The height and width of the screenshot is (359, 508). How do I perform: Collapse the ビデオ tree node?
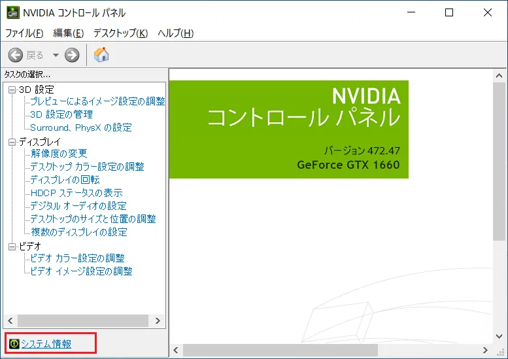tap(12, 247)
